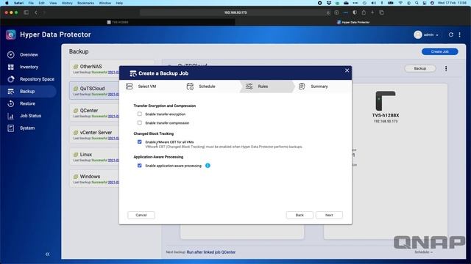Screen dimensions: 471x264
Task: Open the History menu
Action: point(67,3)
